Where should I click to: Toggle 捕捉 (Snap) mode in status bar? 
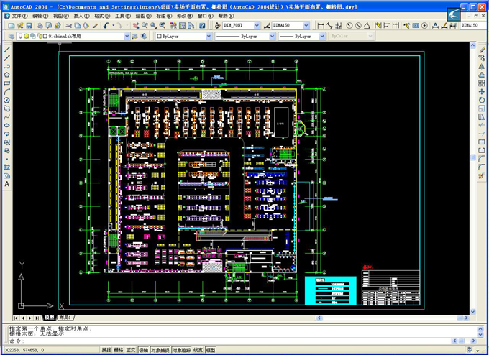(x=106, y=350)
